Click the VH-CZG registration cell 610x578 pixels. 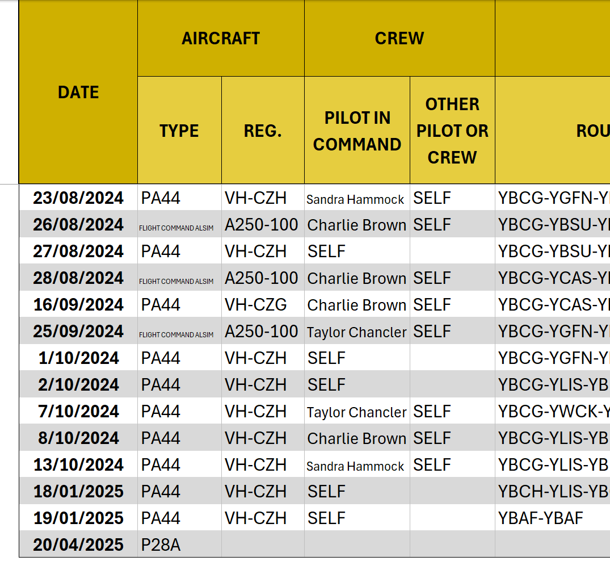(256, 305)
